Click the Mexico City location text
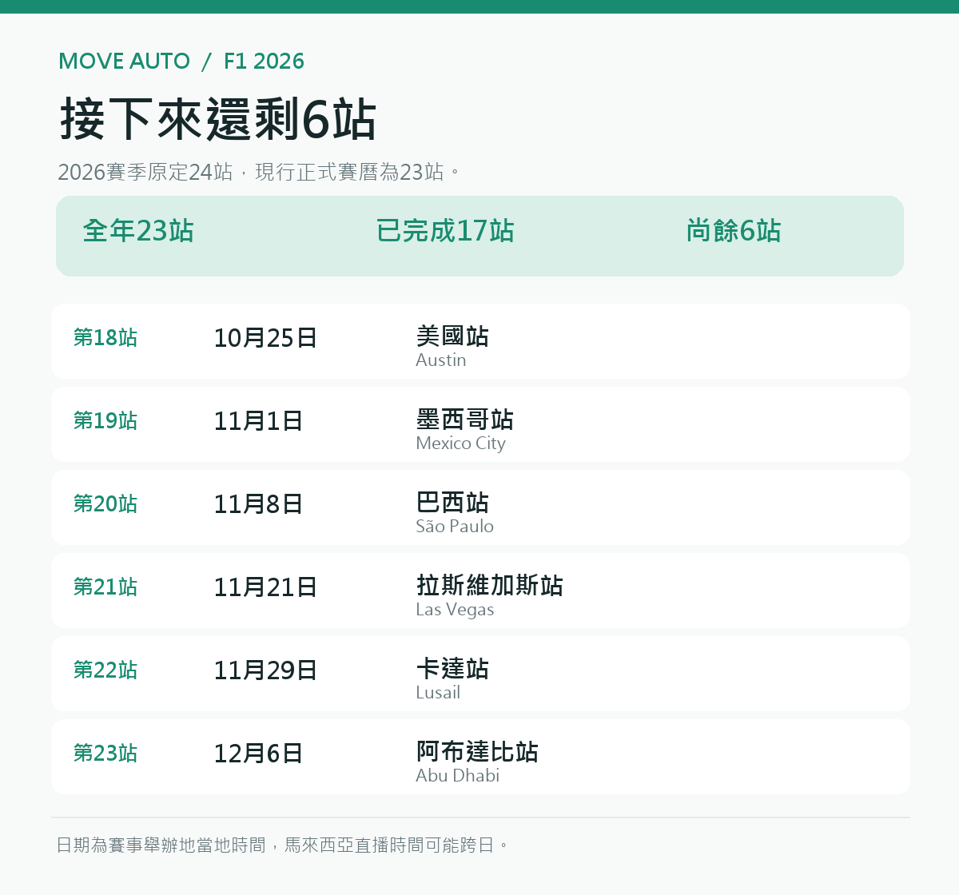Image resolution: width=959 pixels, height=895 pixels. (x=461, y=444)
